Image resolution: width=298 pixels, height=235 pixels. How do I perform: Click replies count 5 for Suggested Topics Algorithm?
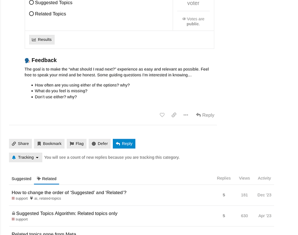point(224,216)
